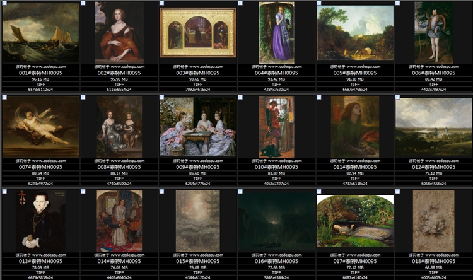The height and width of the screenshot is (280, 473).
Task: Tick the checkbox for image 012#泰特MH0095
Action: (397, 97)
